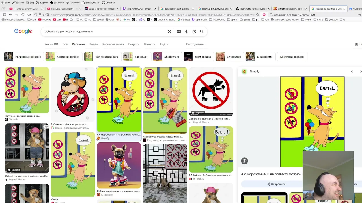The width and height of the screenshot is (362, 203).
Task: Expand the clore bookmarks folder
Action: tap(32, 20)
